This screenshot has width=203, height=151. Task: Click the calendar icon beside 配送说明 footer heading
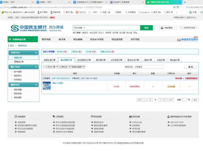(92, 116)
